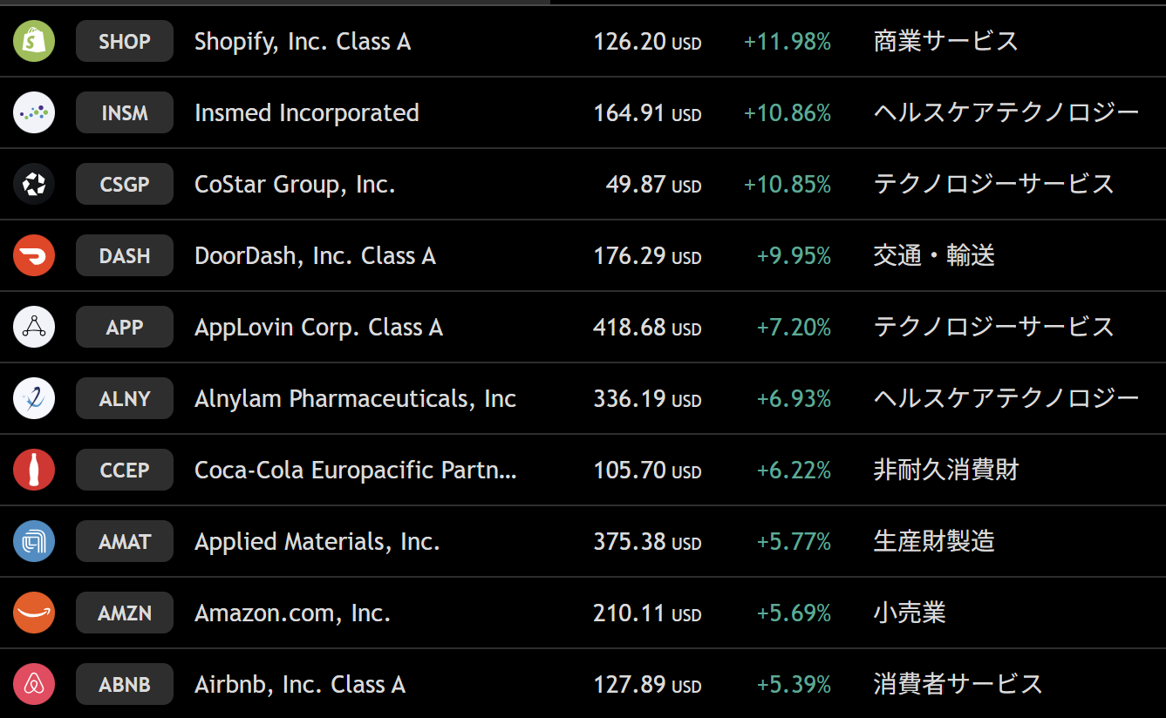Click the Coca-Cola Europacific logo icon

pos(34,470)
